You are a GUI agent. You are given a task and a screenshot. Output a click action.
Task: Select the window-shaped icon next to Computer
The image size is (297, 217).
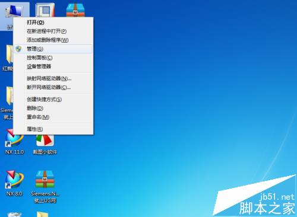[x=45, y=10]
